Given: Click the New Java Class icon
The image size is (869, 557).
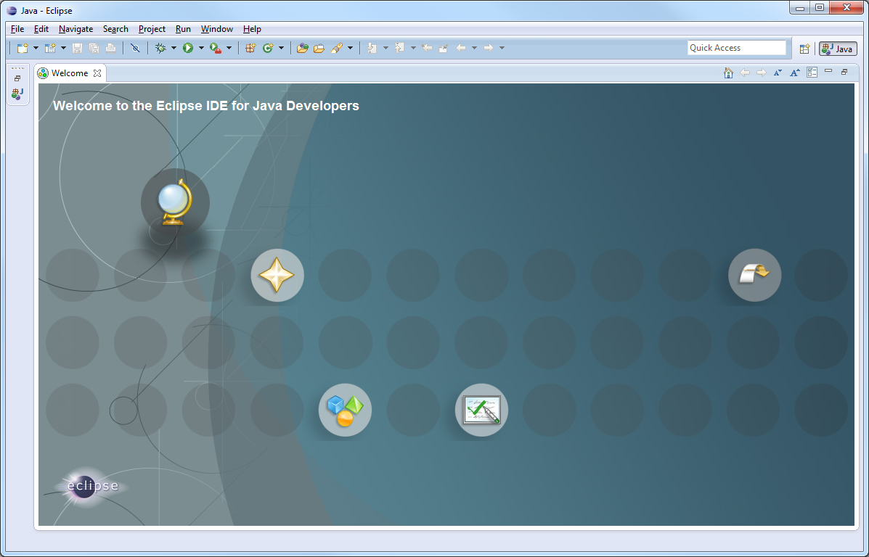Looking at the screenshot, I should 268,48.
